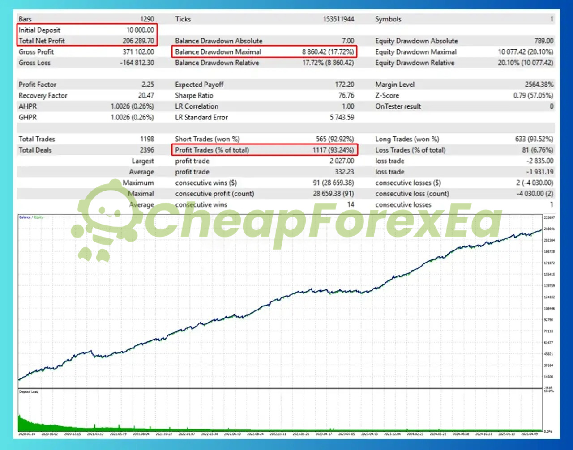Select consecutive profit (count) value 28 659.38 (91)
573x450 pixels.
coord(334,194)
